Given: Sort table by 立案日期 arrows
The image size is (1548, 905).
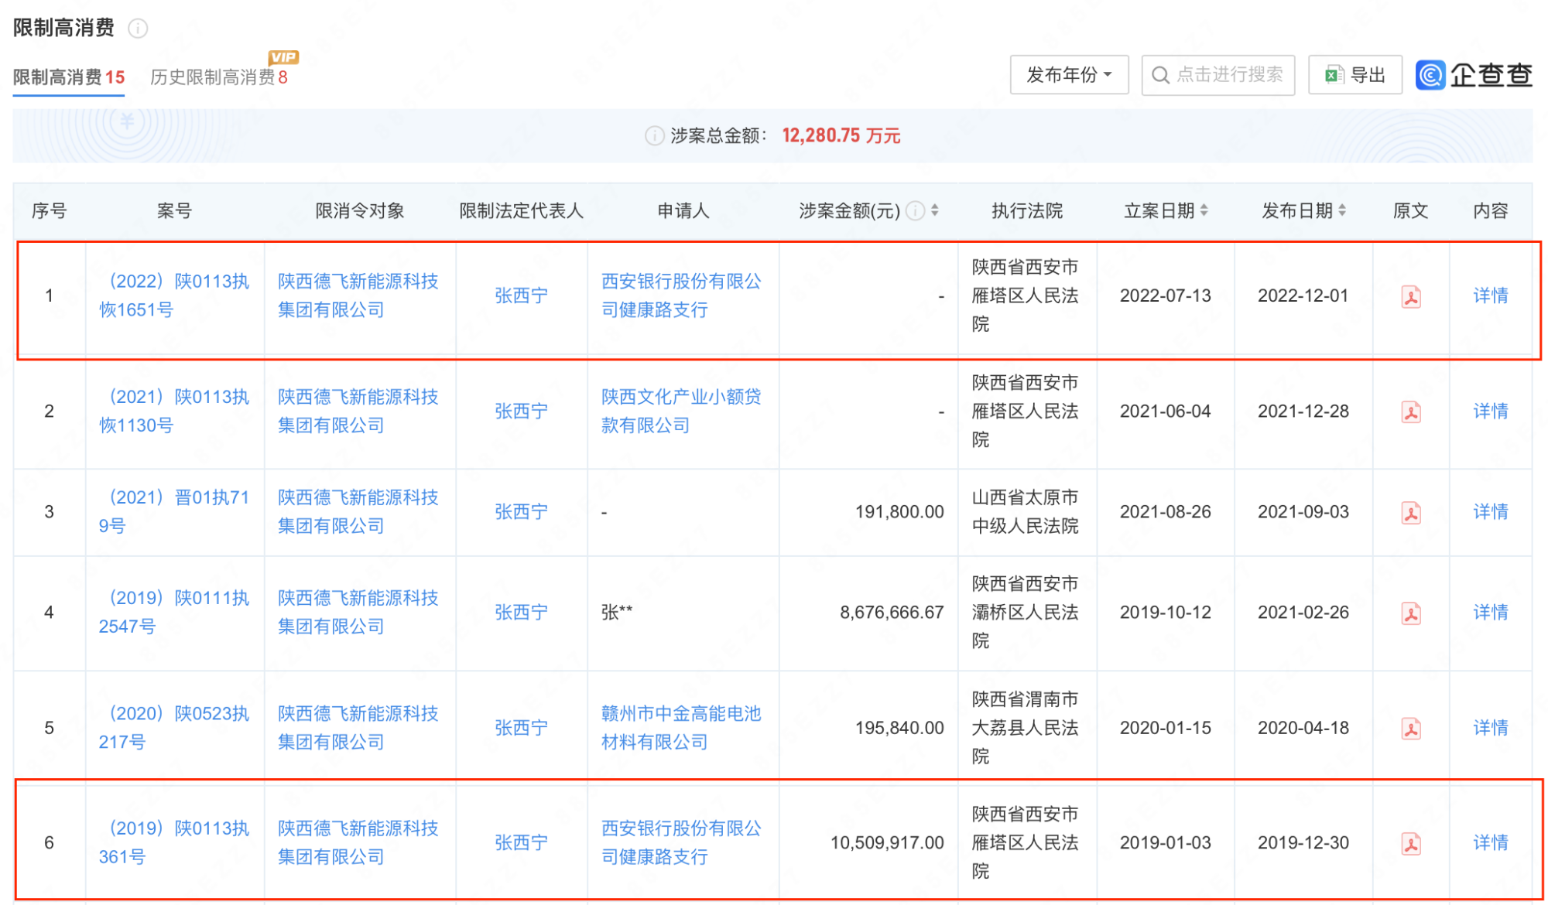Looking at the screenshot, I should point(1204,210).
